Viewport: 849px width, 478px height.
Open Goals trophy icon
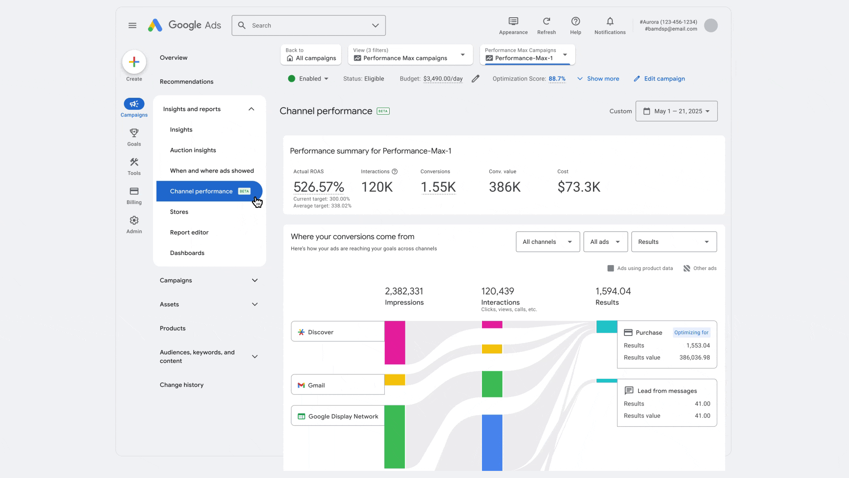pyautogui.click(x=134, y=133)
